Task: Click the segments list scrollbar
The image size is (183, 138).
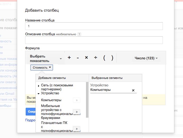Action: pos(87,100)
